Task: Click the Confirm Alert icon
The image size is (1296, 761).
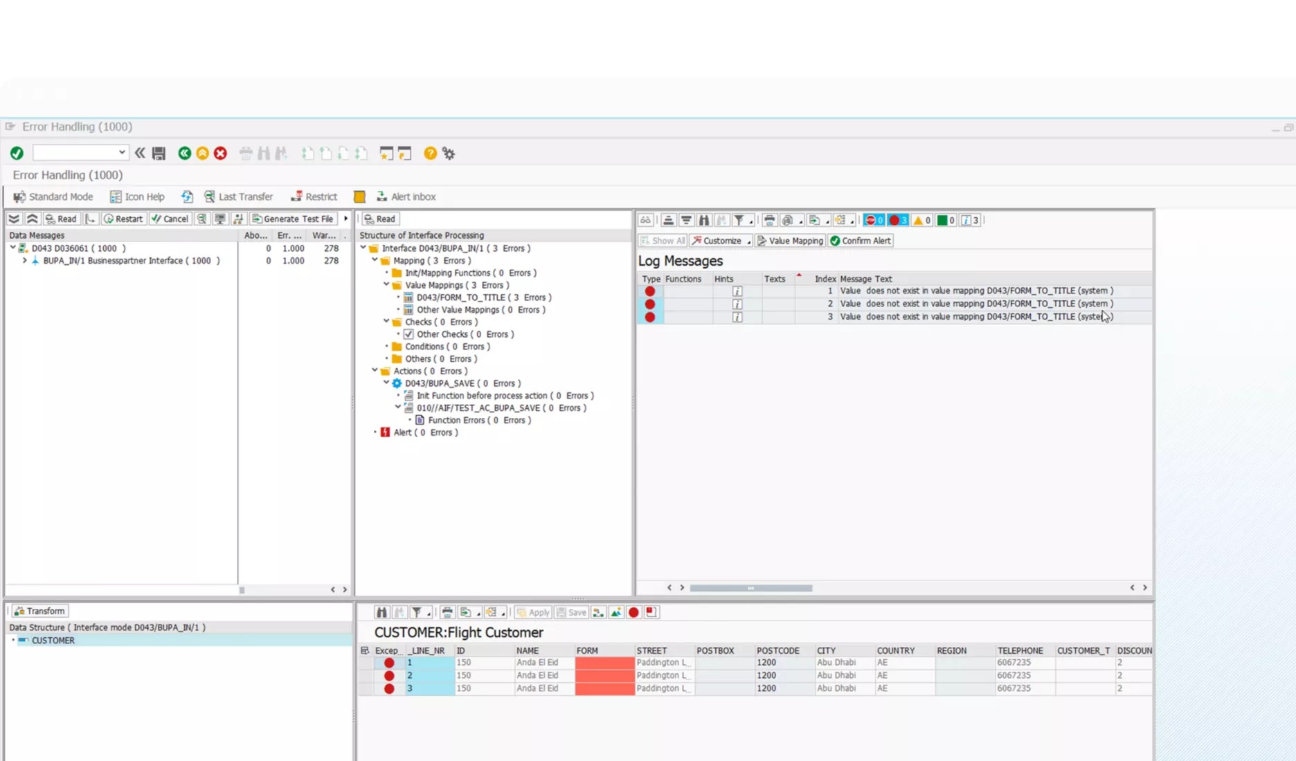Action: click(860, 241)
